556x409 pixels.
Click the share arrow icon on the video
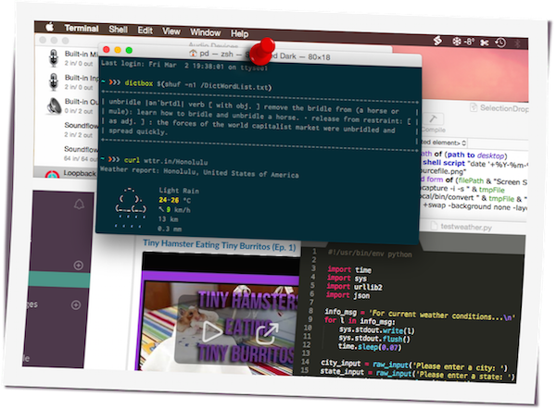coord(267,332)
